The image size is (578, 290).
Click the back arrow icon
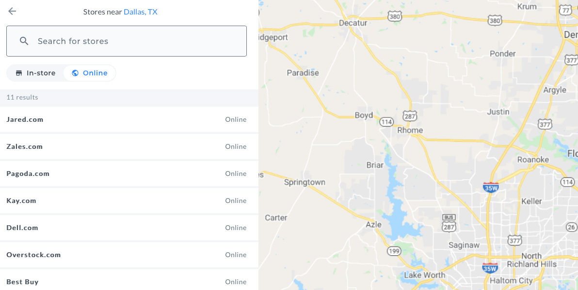(x=12, y=12)
